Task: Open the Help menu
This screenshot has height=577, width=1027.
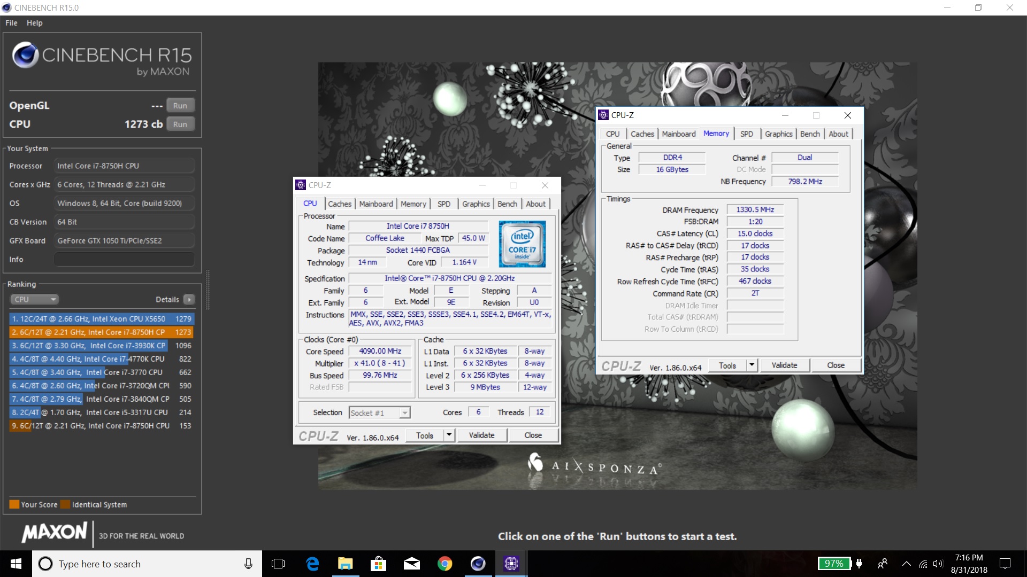Action: (x=35, y=23)
